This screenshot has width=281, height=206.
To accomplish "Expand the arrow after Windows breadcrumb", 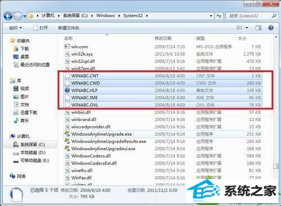I will pyautogui.click(x=119, y=16).
